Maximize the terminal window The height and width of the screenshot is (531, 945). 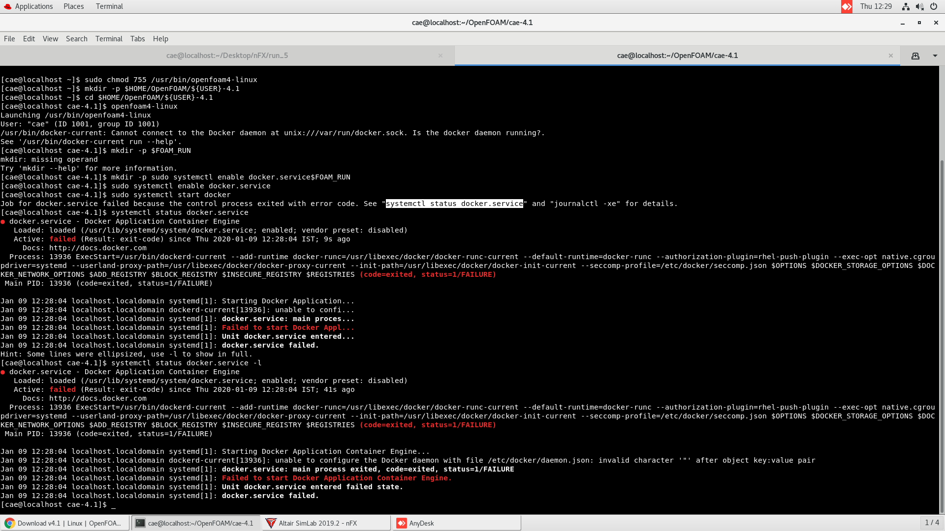(919, 23)
